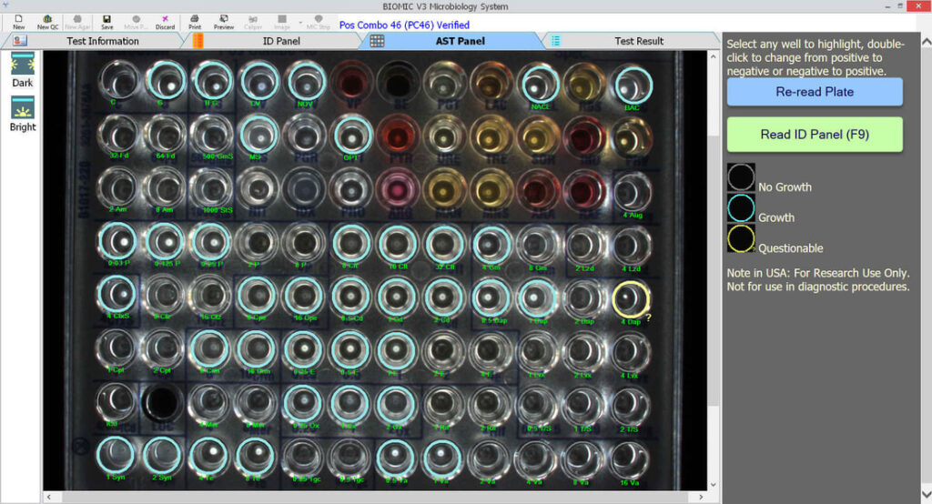Click the Discard toolbar icon

(165, 22)
